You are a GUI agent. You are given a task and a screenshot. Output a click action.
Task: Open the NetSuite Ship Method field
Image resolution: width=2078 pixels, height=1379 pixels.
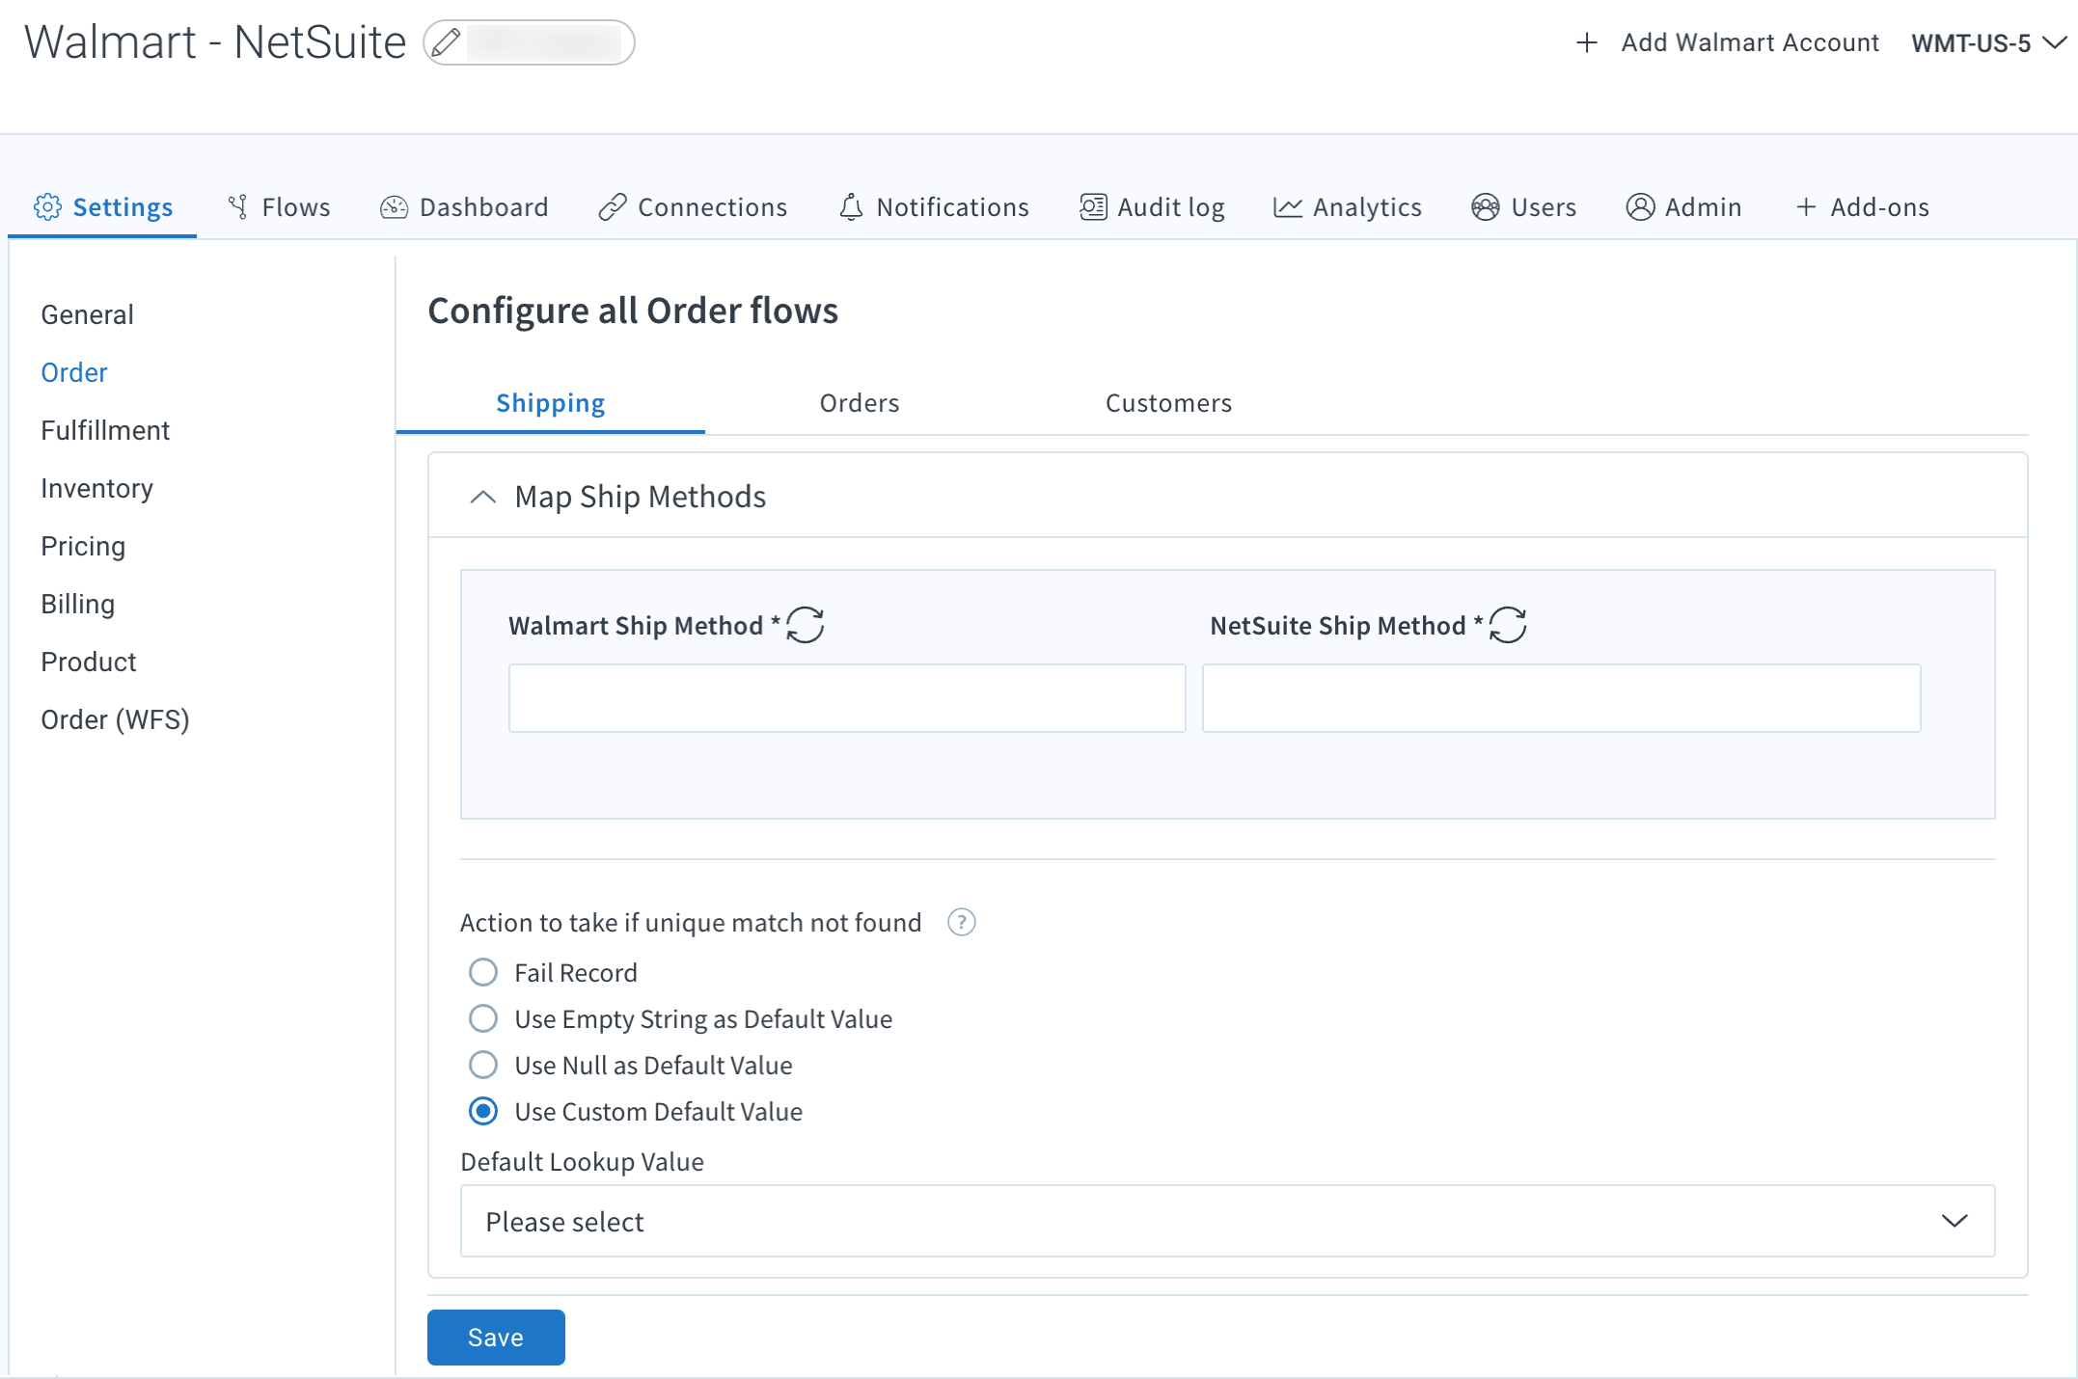[1561, 697]
